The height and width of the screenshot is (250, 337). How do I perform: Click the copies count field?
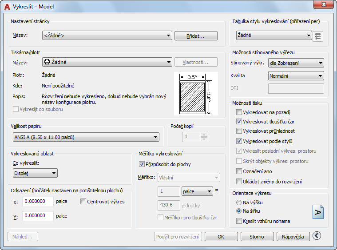191,137
